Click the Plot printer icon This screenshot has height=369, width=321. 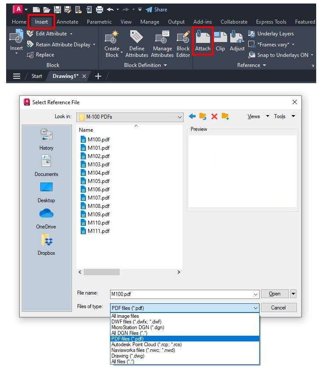pyautogui.click(x=100, y=10)
